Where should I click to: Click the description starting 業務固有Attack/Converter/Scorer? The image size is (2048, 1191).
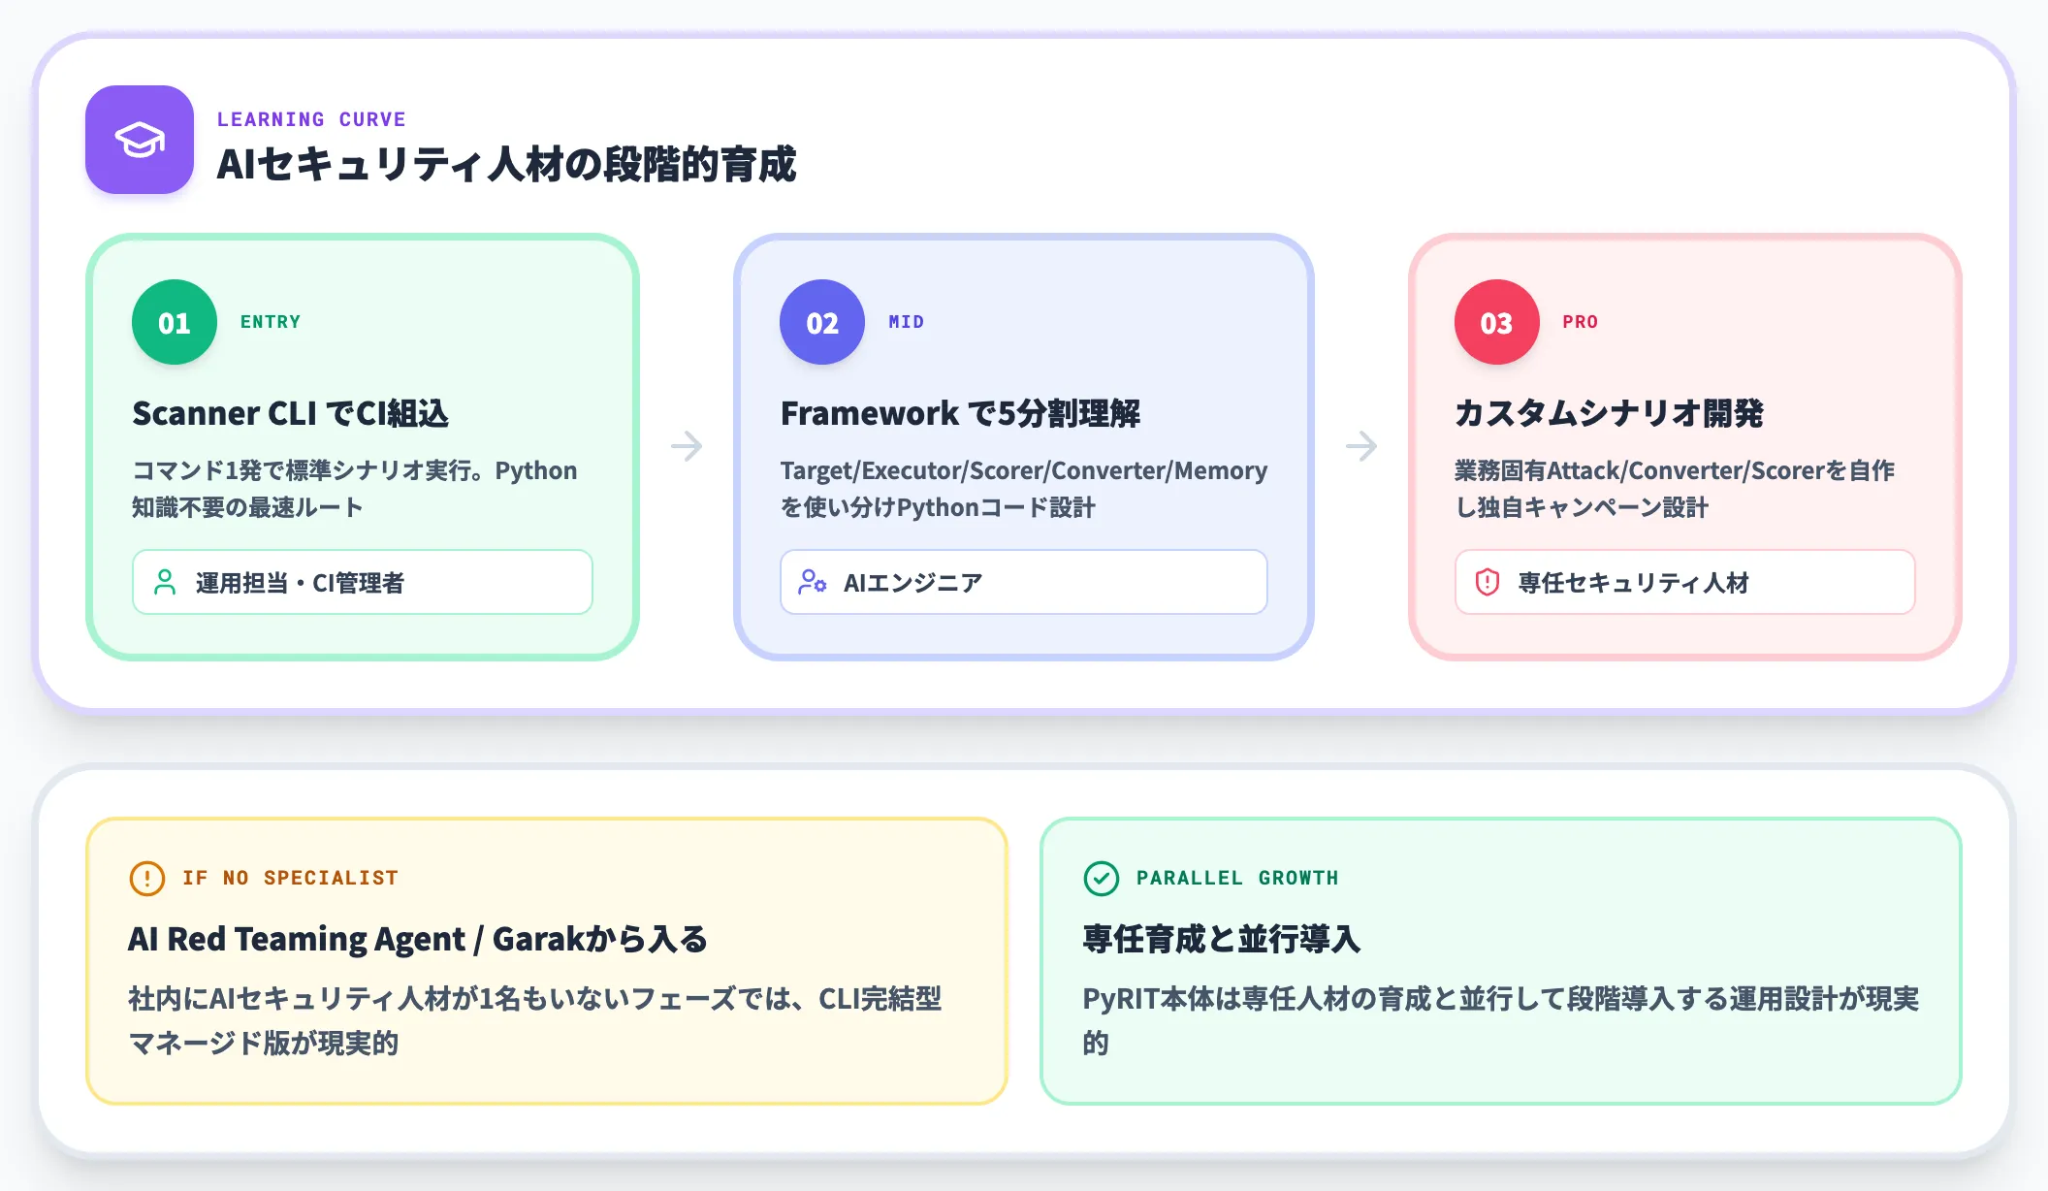[1675, 489]
